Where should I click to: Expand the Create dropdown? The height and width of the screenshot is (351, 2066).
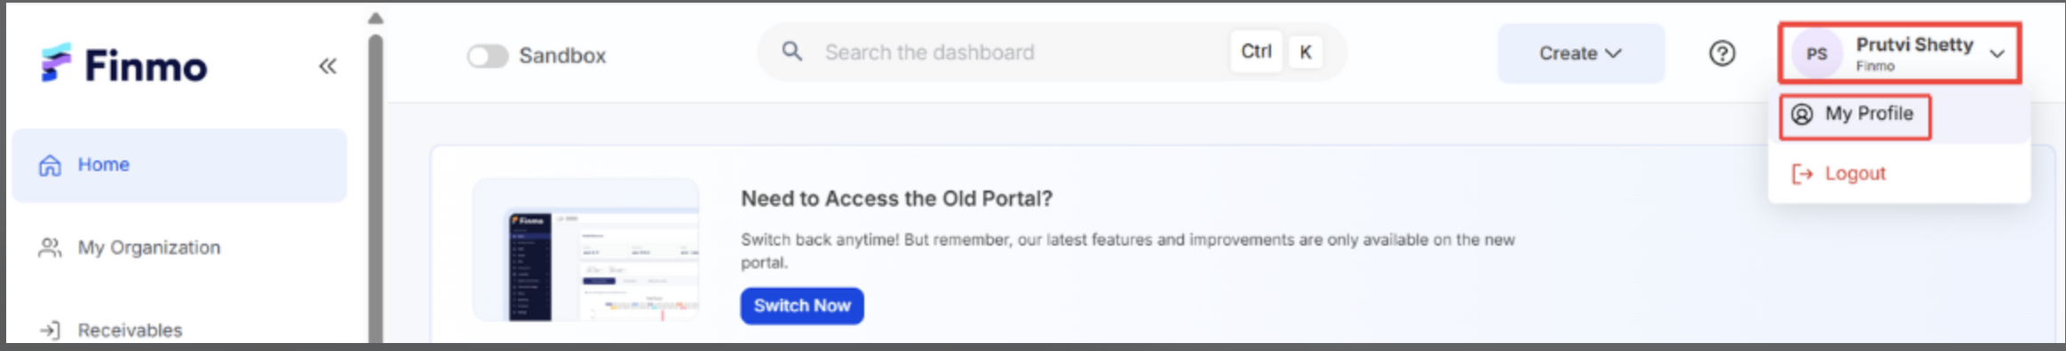[1581, 54]
